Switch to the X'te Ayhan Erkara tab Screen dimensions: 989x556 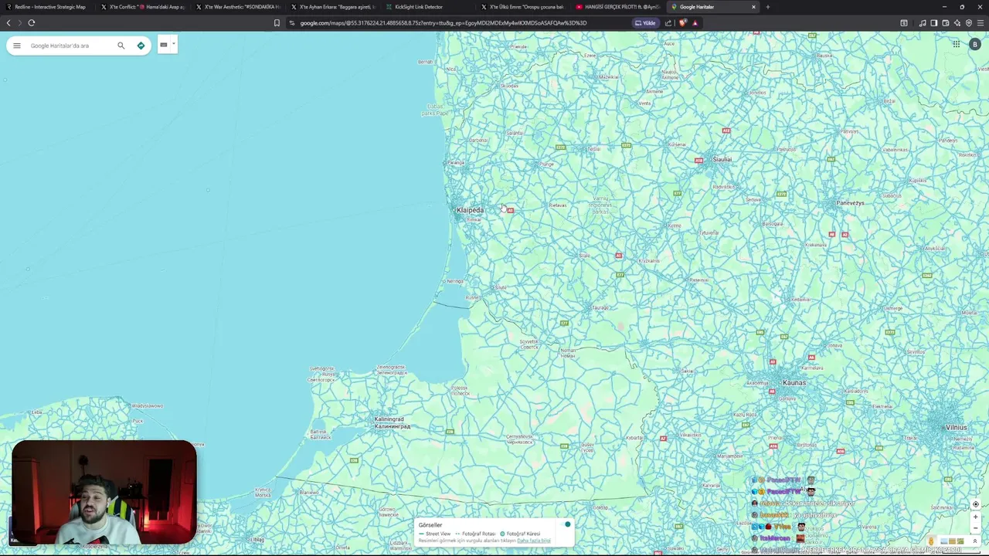(x=333, y=7)
